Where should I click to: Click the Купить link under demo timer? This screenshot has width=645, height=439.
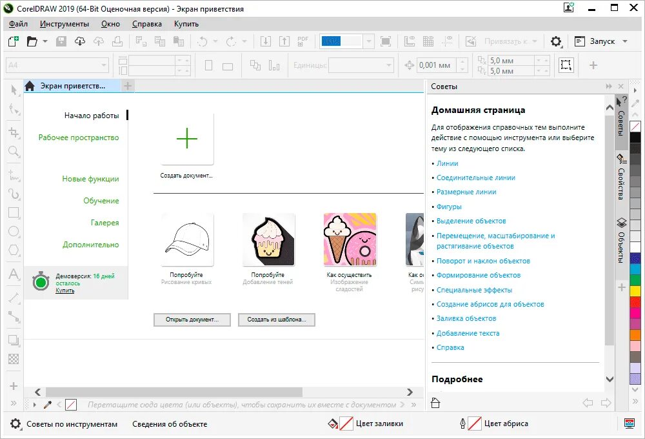pyautogui.click(x=65, y=291)
